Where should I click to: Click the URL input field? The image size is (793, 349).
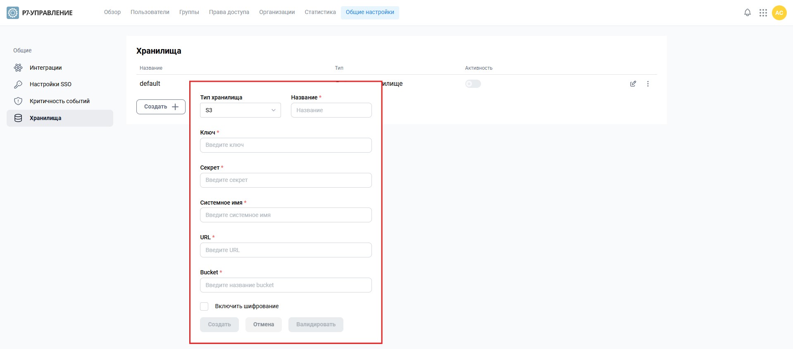coord(286,250)
